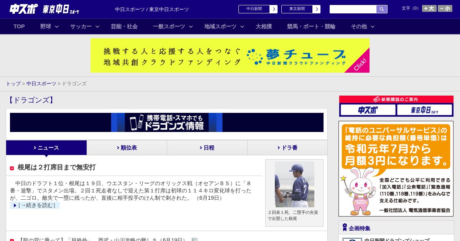
Task: Go to トップ breadcrumb link
Action: (x=13, y=83)
